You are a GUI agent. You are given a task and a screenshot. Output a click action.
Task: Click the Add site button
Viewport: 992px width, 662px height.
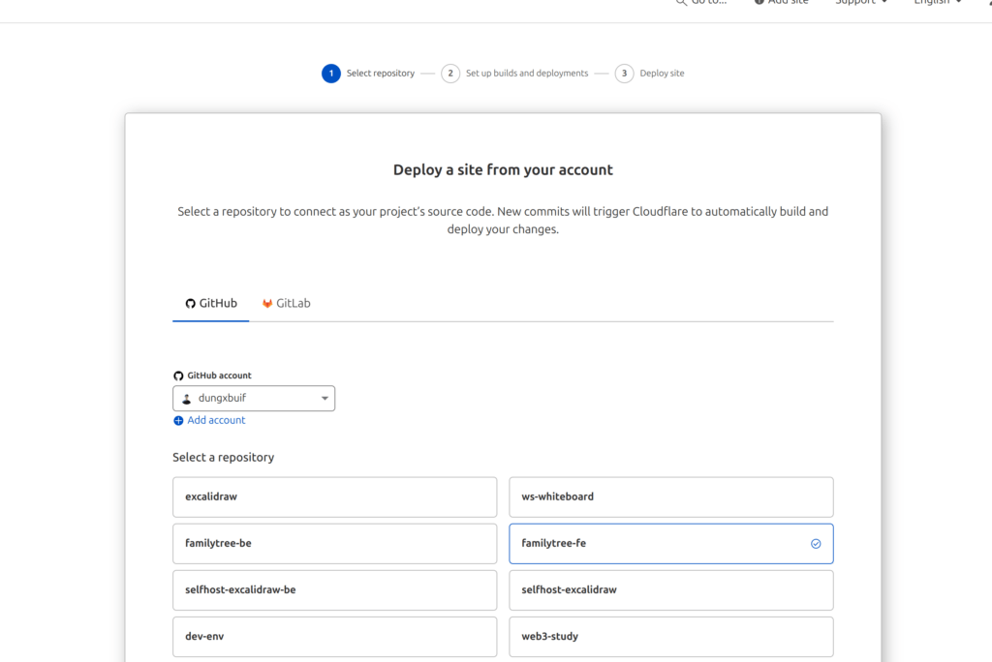tap(782, 3)
